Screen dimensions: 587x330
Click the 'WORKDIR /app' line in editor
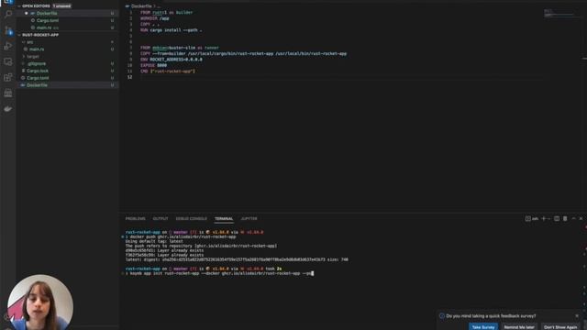[155, 18]
